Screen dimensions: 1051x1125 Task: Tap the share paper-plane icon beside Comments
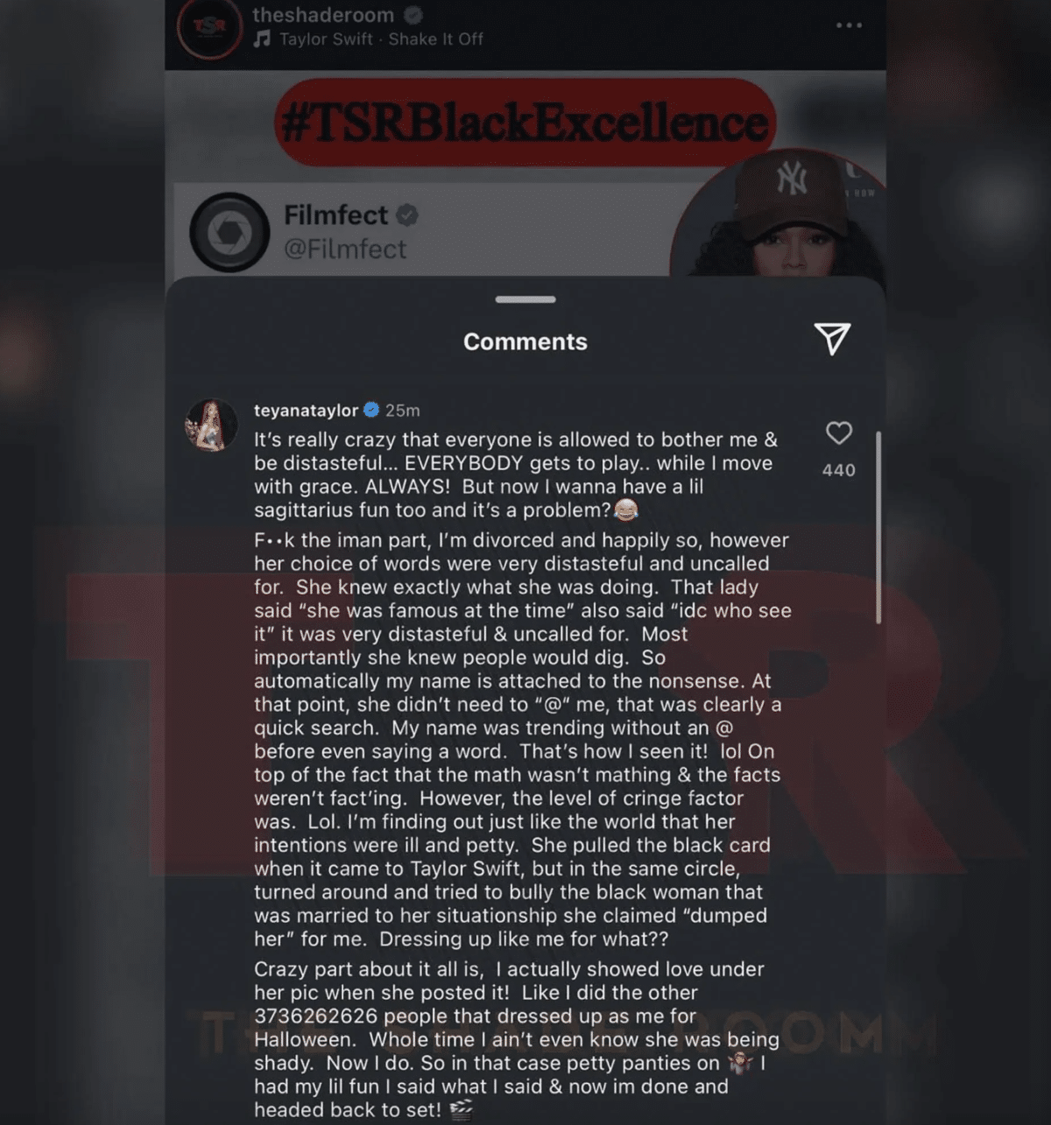(832, 338)
